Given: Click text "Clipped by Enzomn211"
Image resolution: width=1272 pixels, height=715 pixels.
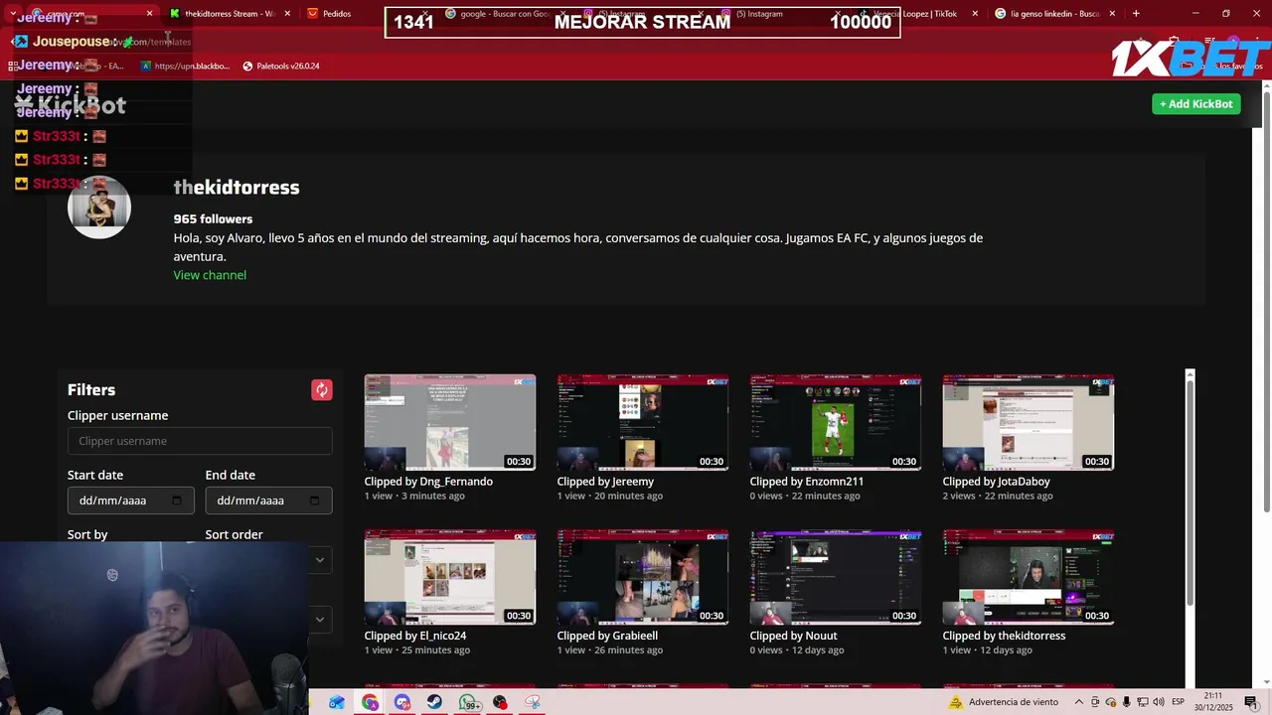Looking at the screenshot, I should tap(807, 482).
